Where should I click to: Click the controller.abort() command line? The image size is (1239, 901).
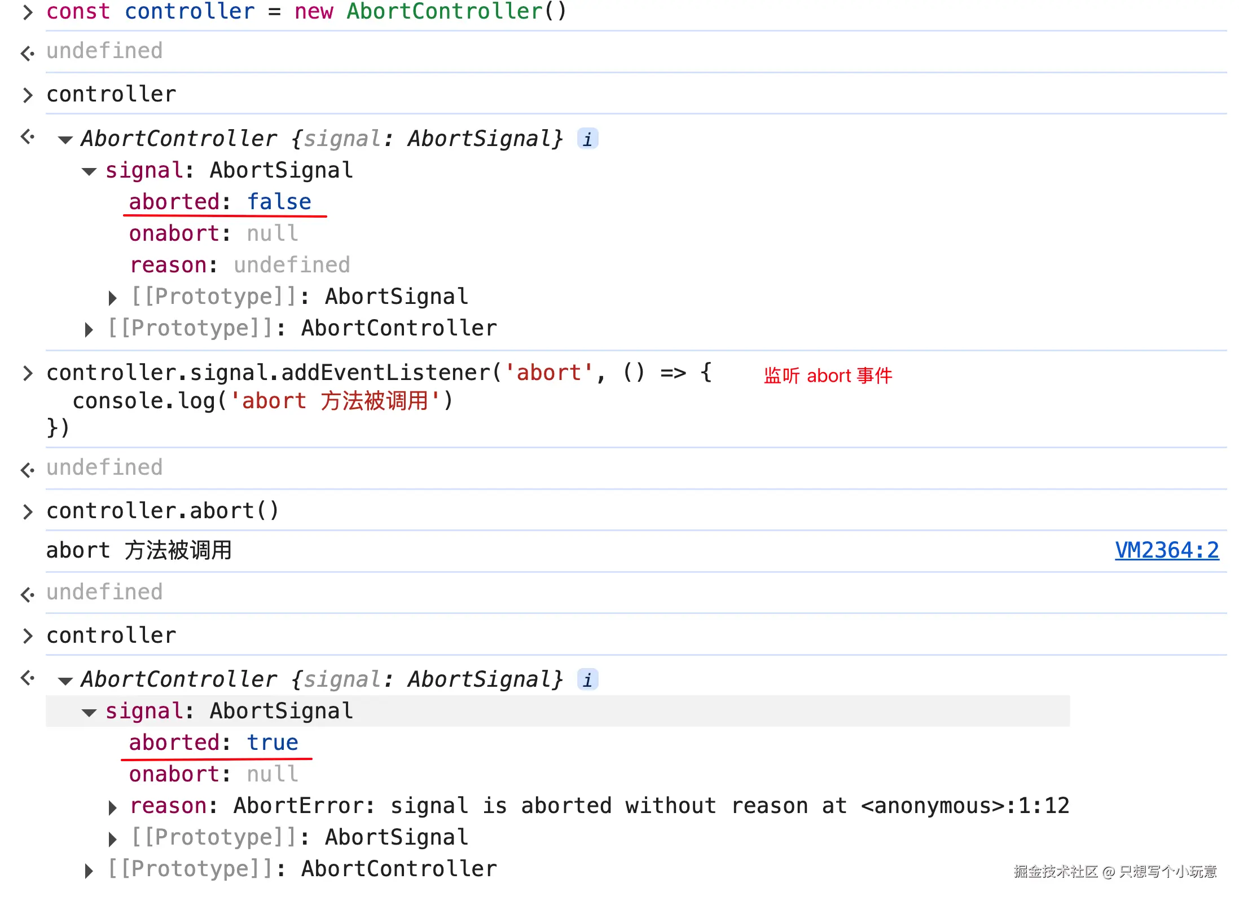(x=162, y=511)
